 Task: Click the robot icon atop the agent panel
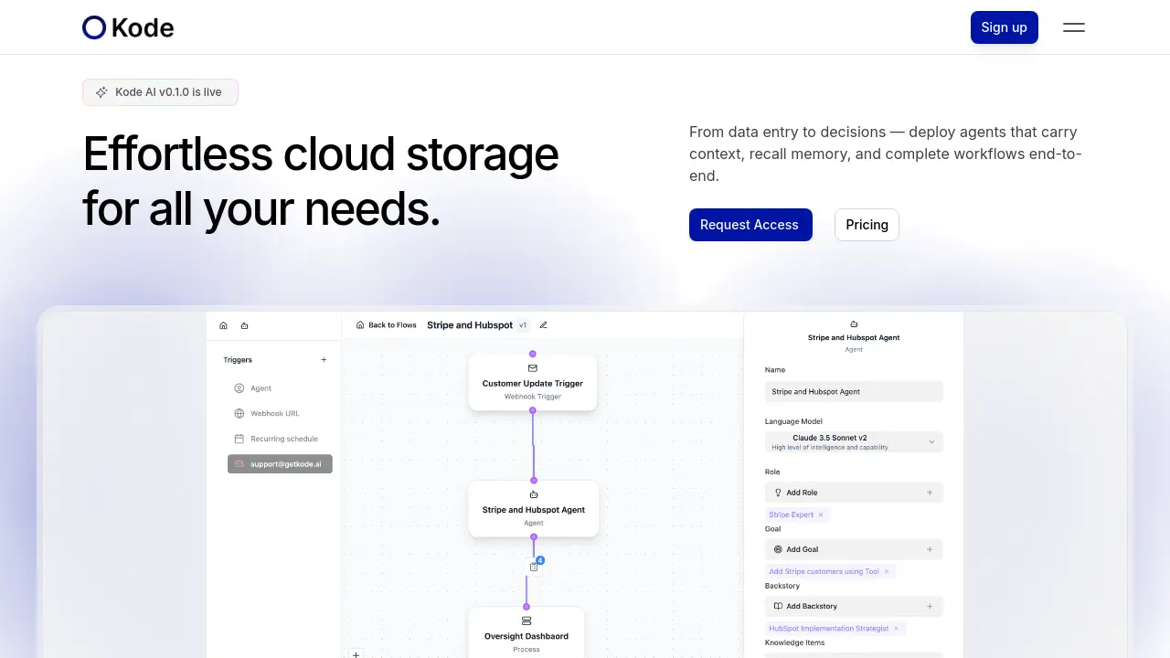point(854,324)
